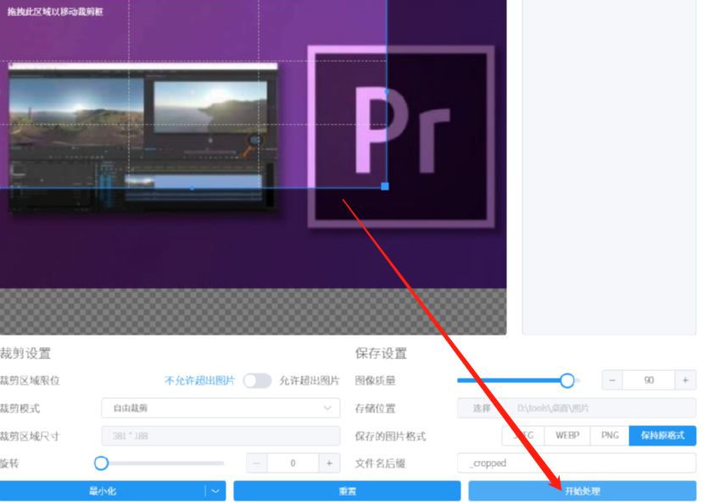Click the 拖拽此区域以移动裁剪框 hint text
This screenshot has width=703, height=504.
[55, 12]
